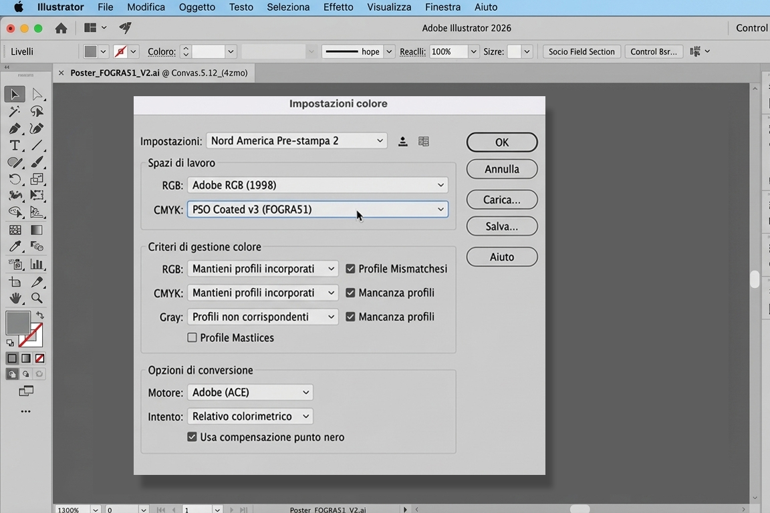Viewport: 770px width, 513px height.
Task: Open Edit Toolbar three-dots menu
Action: (x=25, y=411)
